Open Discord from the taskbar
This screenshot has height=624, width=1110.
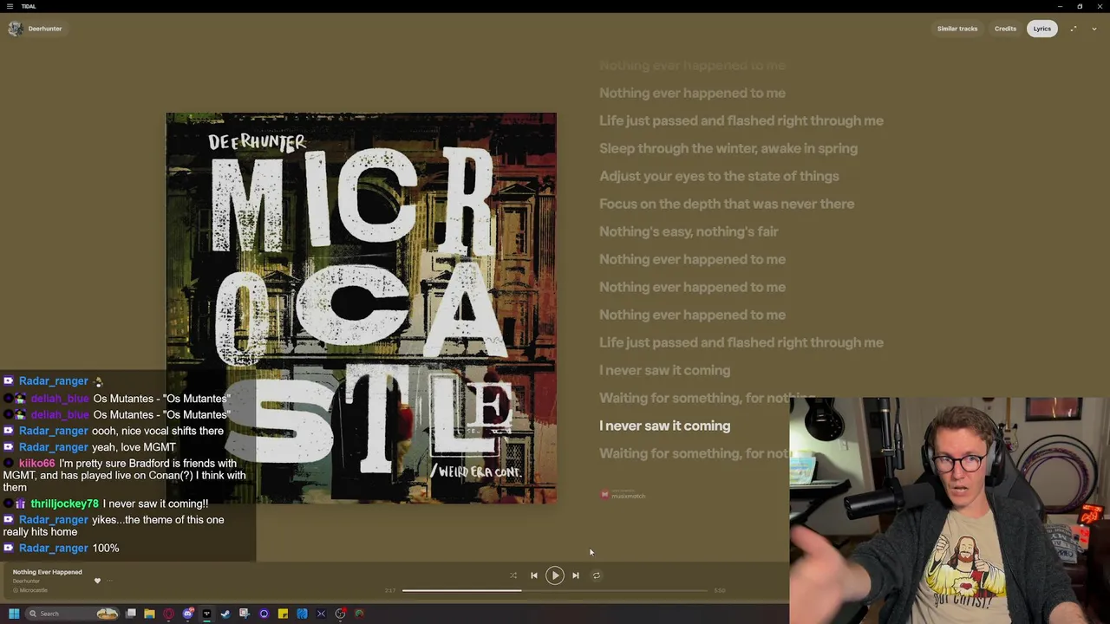click(188, 614)
